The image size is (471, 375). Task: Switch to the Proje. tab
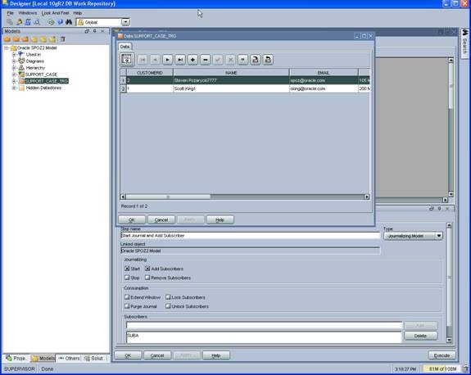[16, 358]
